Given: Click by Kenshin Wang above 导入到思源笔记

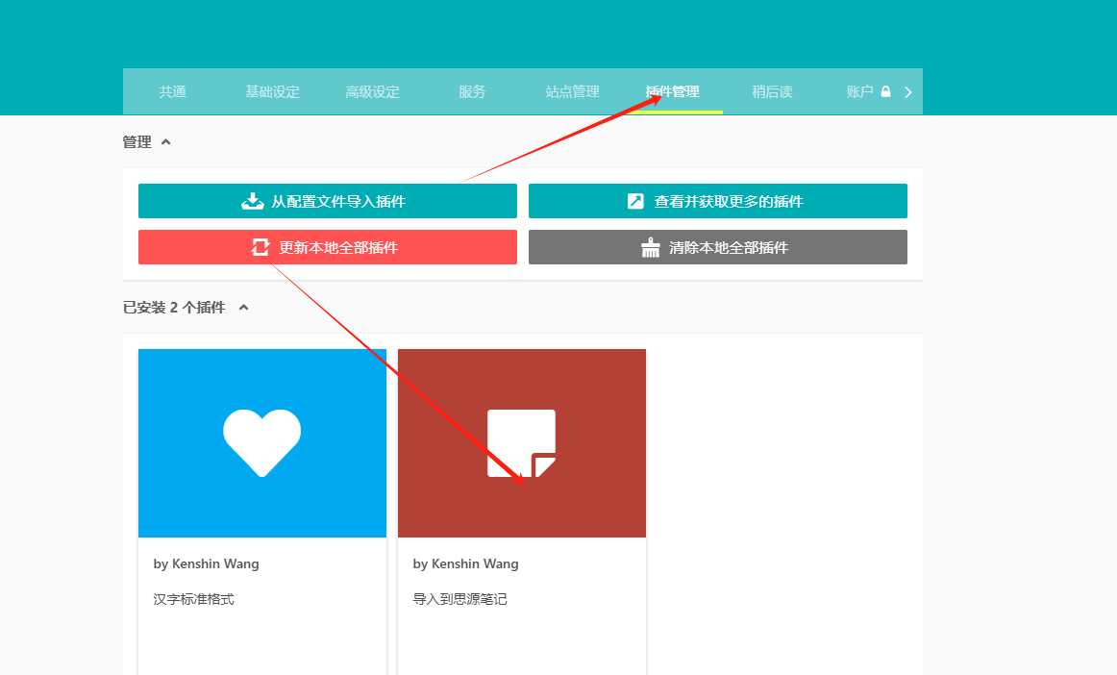Looking at the screenshot, I should pos(465,563).
